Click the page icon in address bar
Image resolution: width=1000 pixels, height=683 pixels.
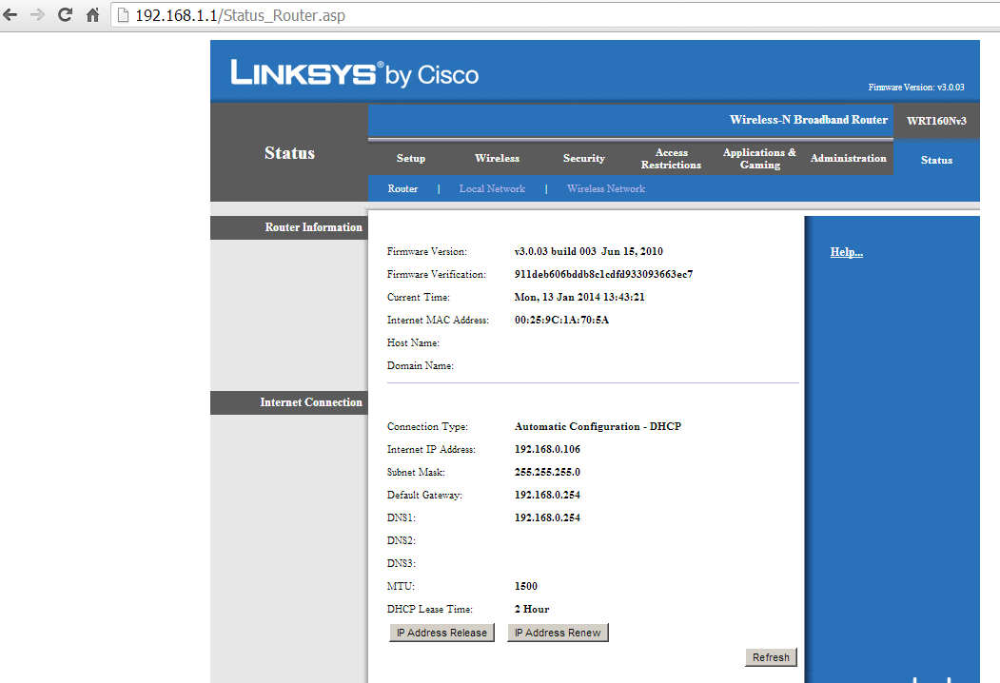[122, 15]
